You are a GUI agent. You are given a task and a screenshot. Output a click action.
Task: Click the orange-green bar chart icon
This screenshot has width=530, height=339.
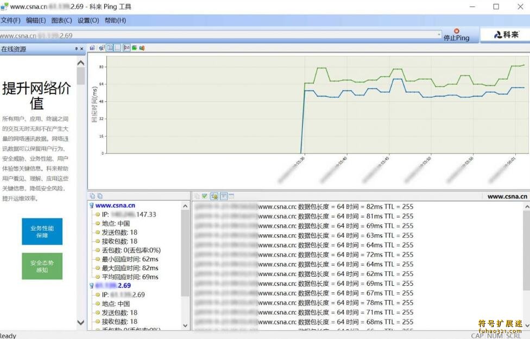pyautogui.click(x=142, y=48)
